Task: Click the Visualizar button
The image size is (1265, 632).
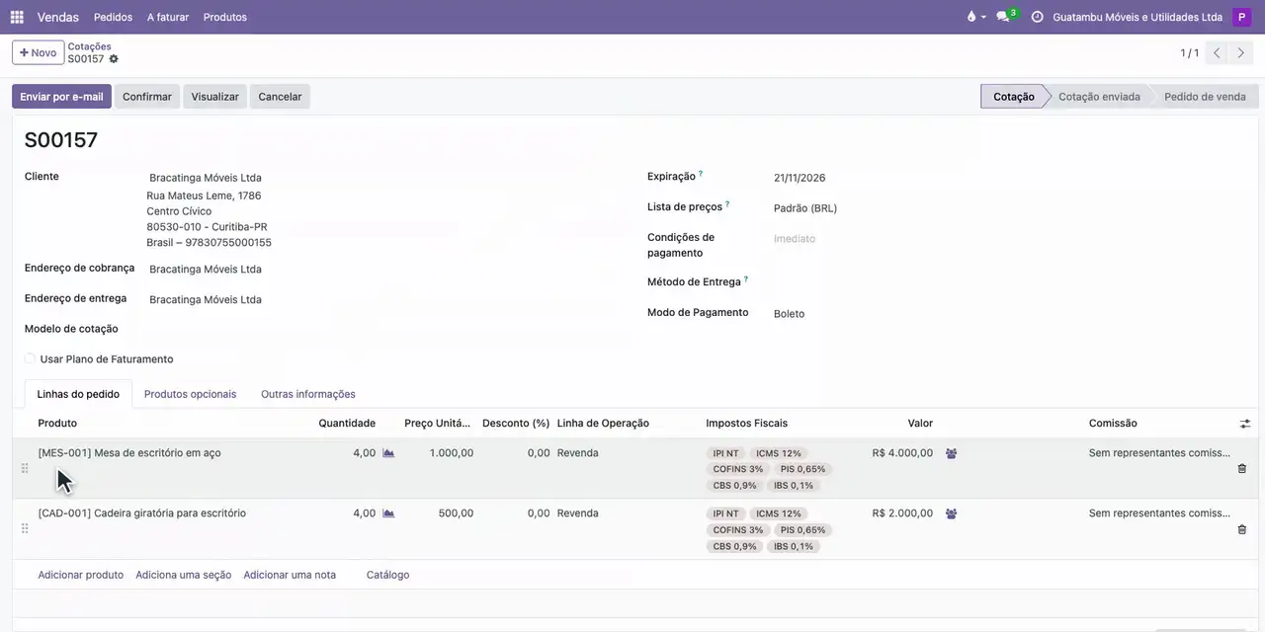Action: click(215, 97)
